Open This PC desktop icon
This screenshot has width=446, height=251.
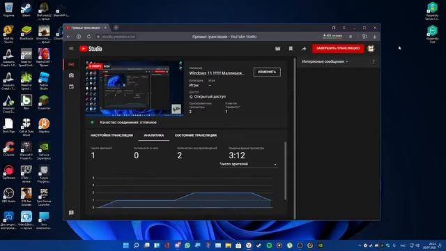click(x=44, y=220)
